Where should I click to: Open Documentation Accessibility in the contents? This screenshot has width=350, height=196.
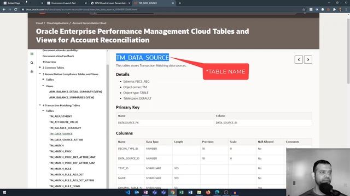click(x=60, y=50)
